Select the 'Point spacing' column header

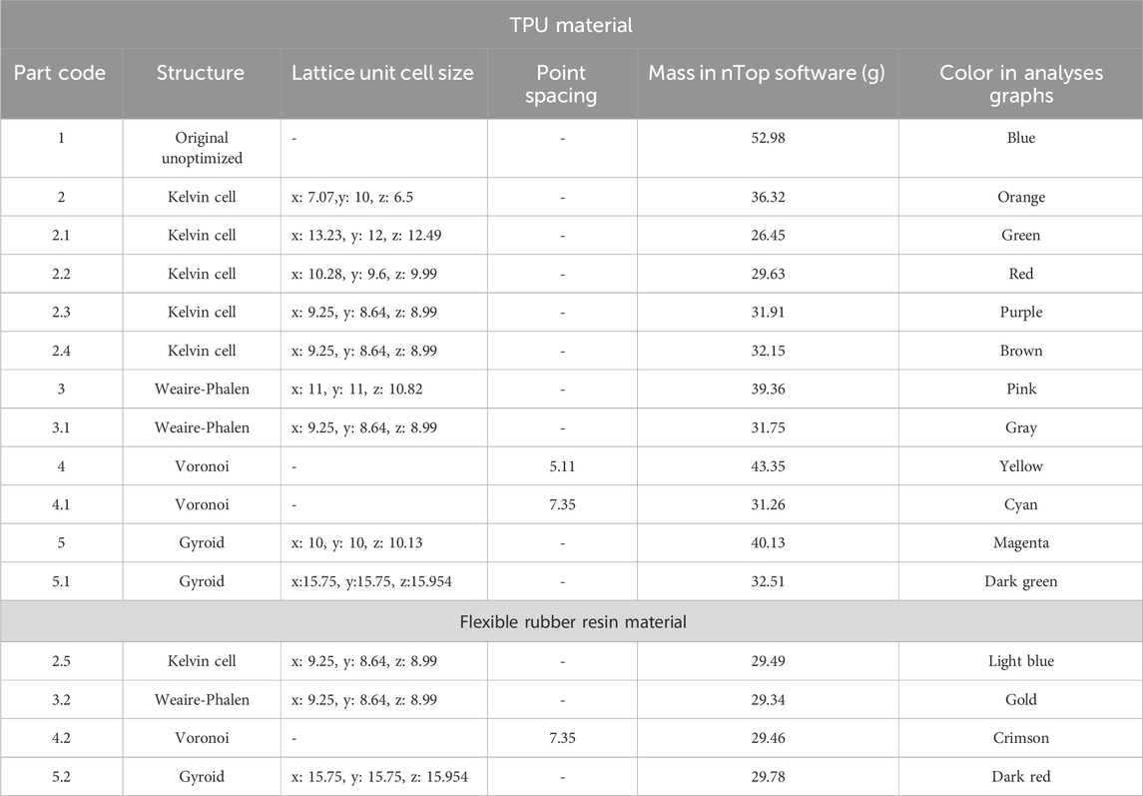(x=561, y=84)
